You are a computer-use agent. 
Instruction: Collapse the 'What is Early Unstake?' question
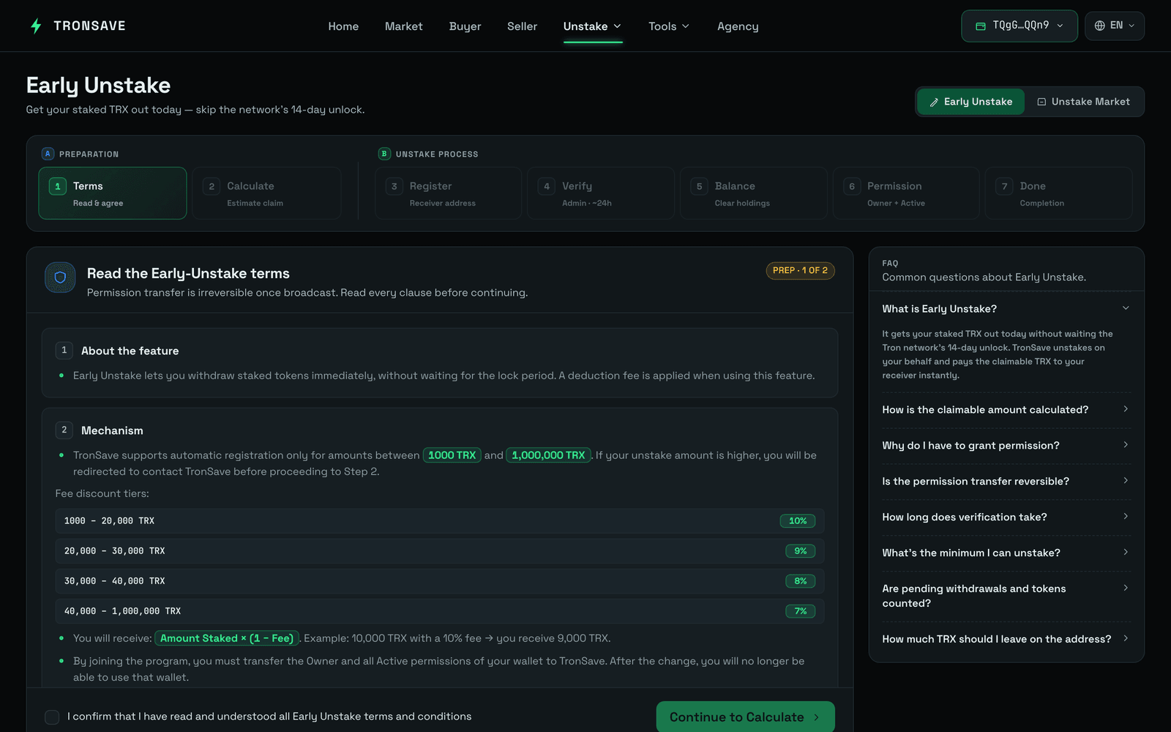(1006, 309)
